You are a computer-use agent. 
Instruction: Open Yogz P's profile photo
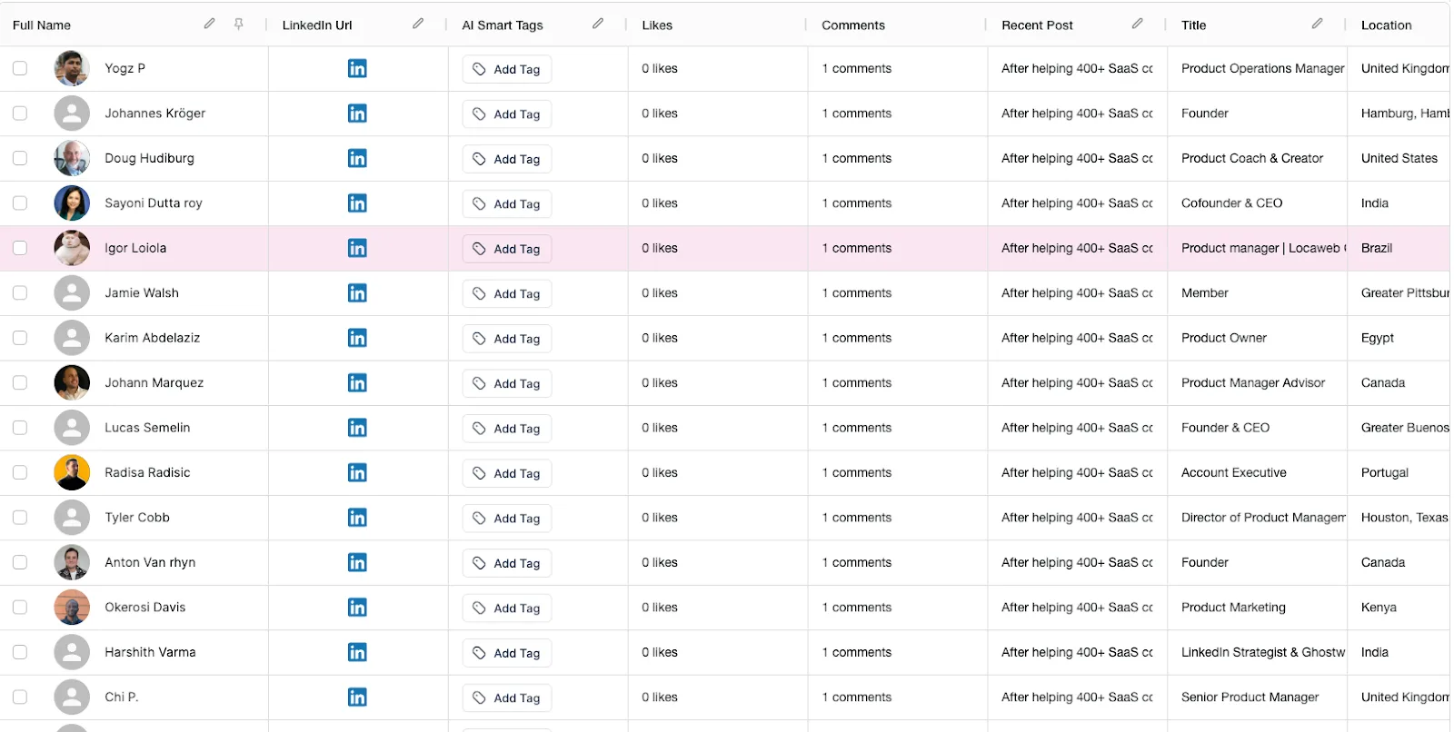[72, 68]
